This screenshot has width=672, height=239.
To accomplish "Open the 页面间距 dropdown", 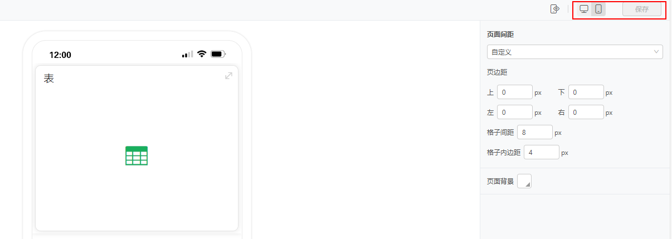I will click(574, 52).
